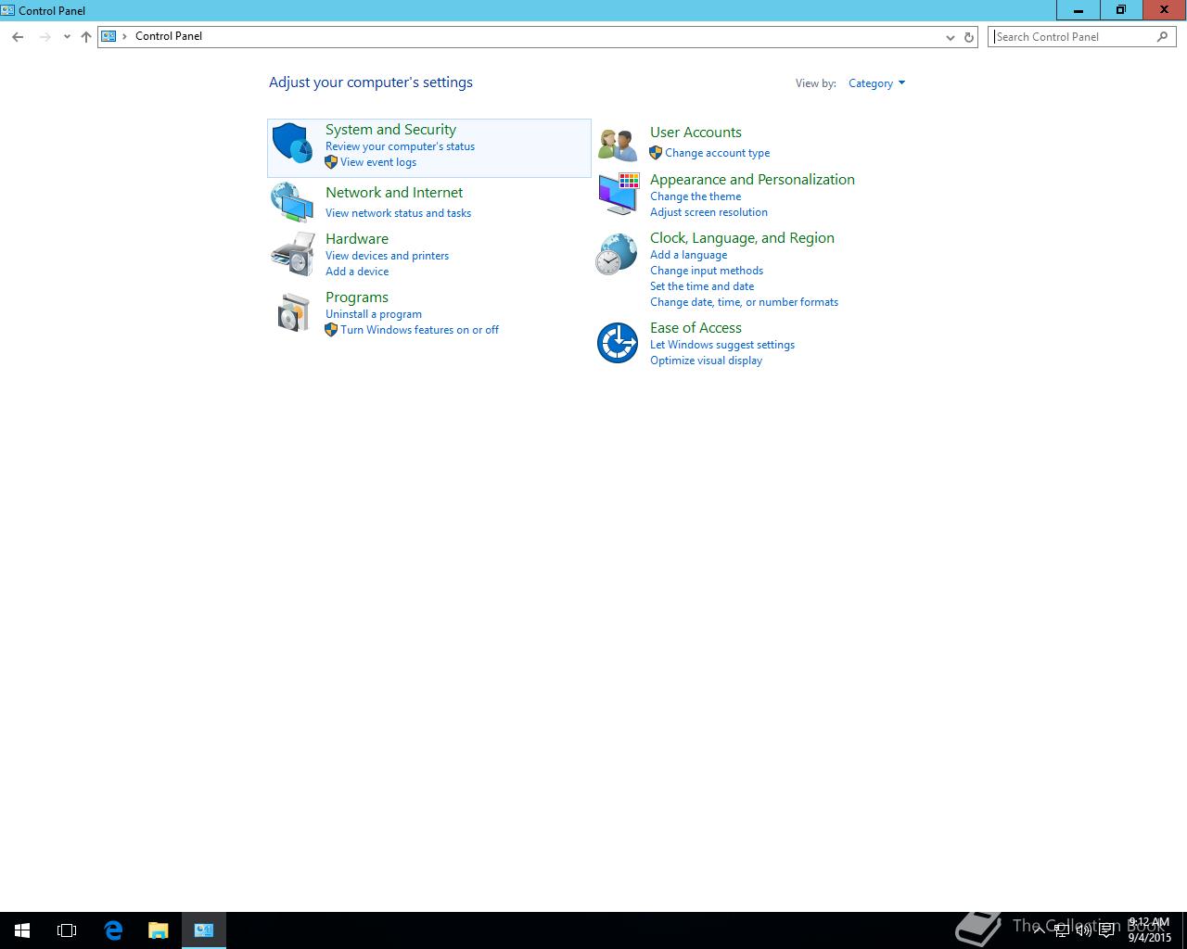Open the Action Center notifications icon
This screenshot has height=949, width=1187.
click(1106, 930)
